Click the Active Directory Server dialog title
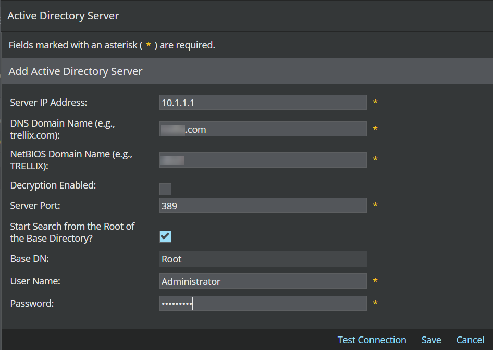The image size is (493, 350). [x=63, y=16]
